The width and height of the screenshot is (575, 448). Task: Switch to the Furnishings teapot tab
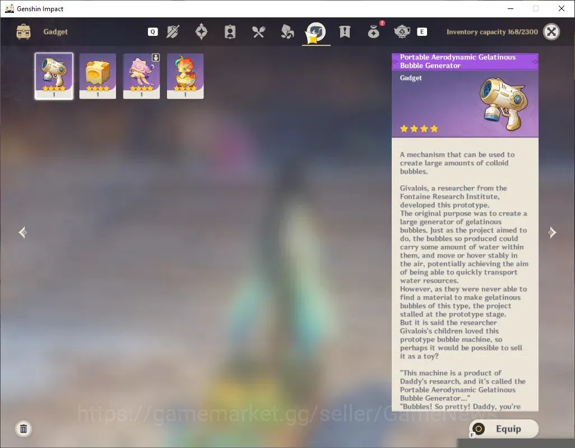[x=402, y=32]
